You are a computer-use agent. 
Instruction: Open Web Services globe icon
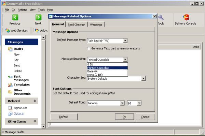pos(8,31)
